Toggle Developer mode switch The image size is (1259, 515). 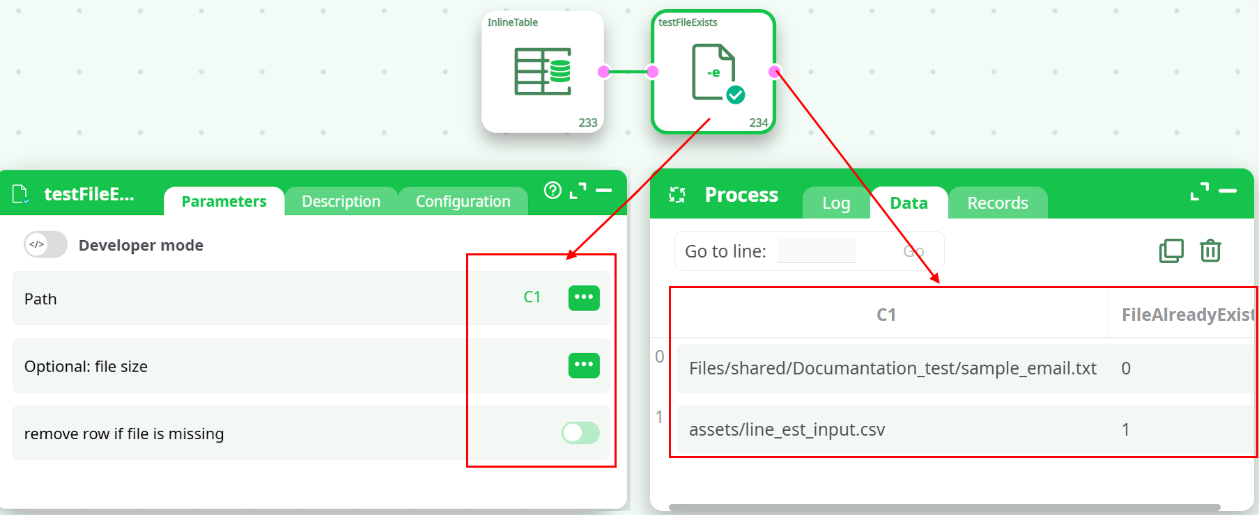click(45, 245)
